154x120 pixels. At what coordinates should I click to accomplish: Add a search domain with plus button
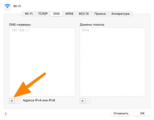click(82, 101)
